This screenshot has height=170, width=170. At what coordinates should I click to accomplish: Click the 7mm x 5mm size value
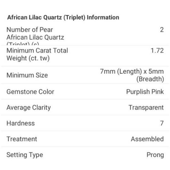(x=132, y=75)
